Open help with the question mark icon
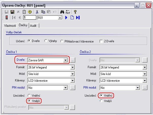153x115 pixels. [75, 12]
